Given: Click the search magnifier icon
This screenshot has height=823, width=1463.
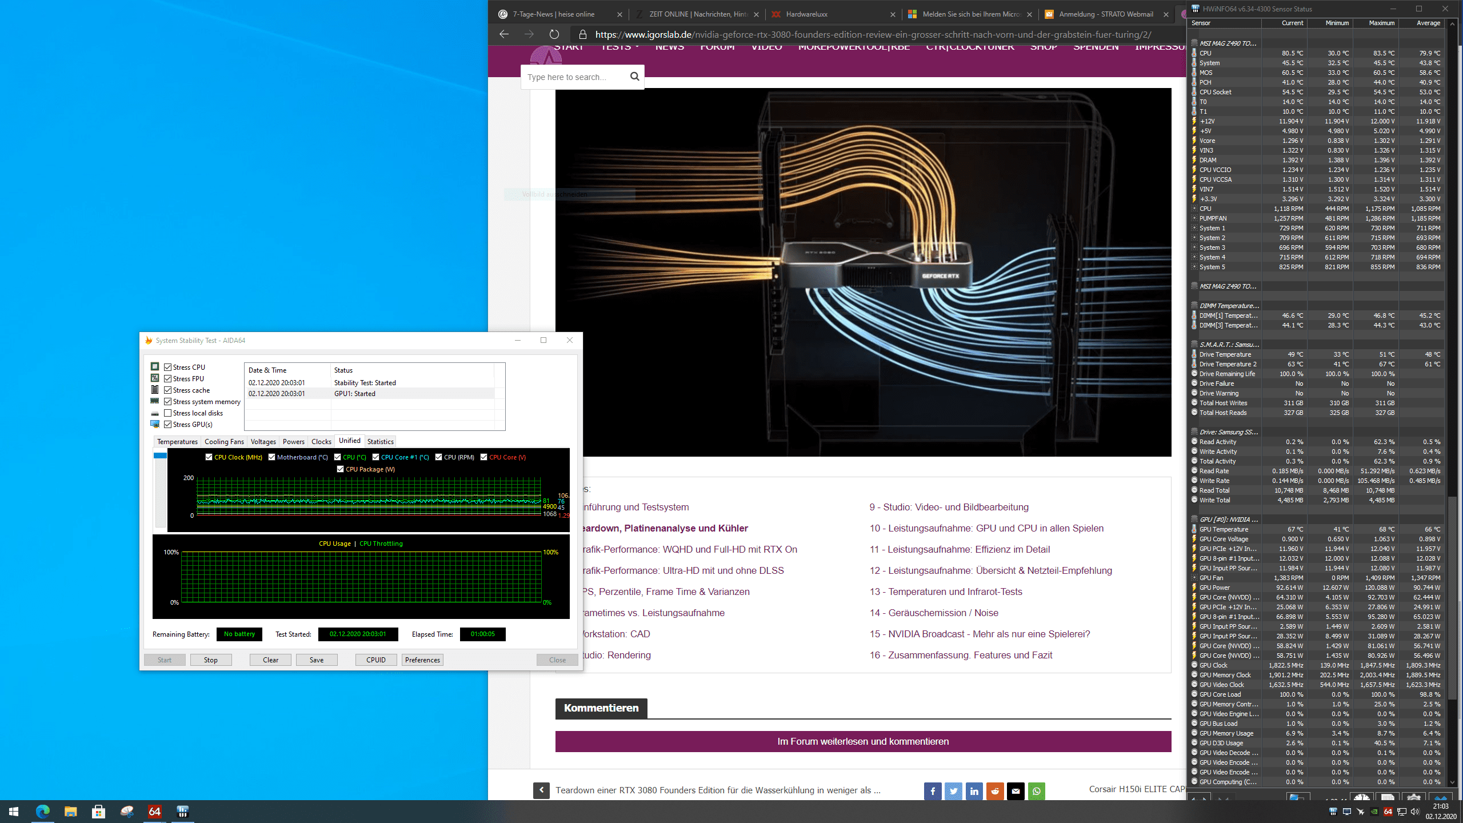Looking at the screenshot, I should click(x=634, y=77).
